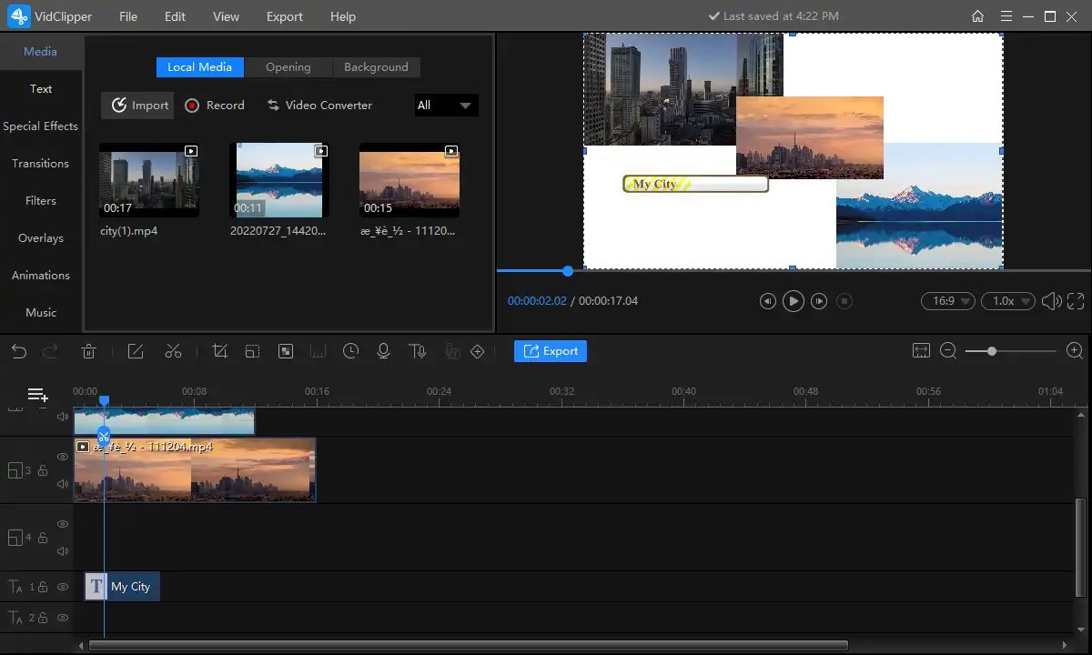Open the Crop tool
The height and width of the screenshot is (655, 1092).
[x=219, y=350]
